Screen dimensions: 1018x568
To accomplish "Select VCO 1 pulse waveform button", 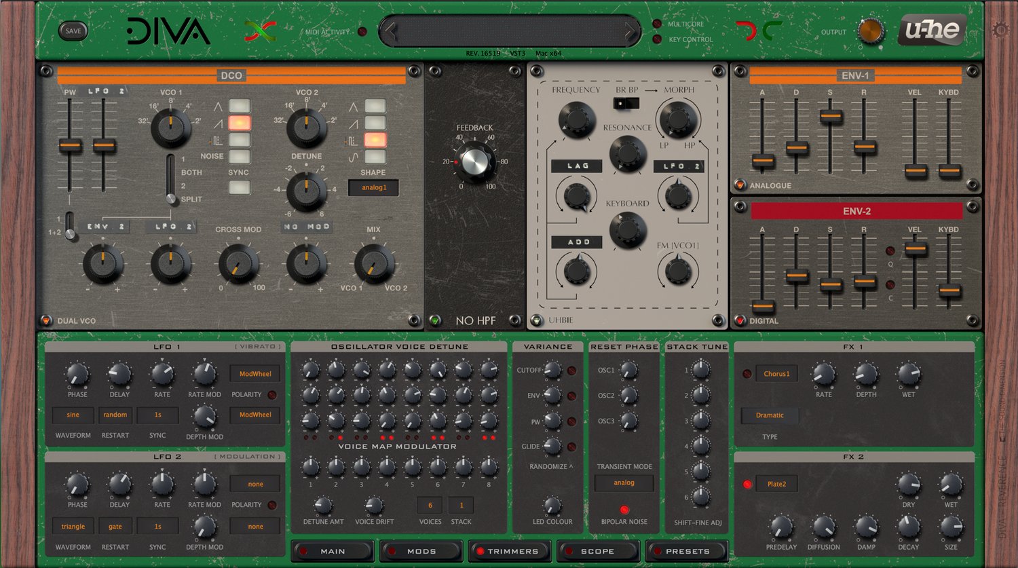I will point(239,140).
